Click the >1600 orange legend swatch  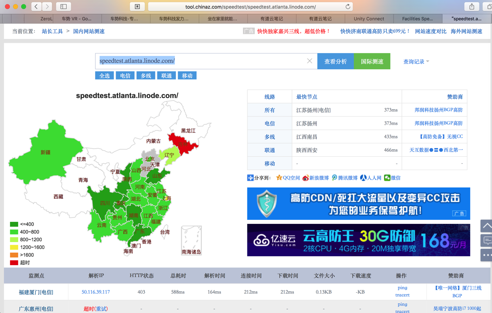(x=14, y=255)
